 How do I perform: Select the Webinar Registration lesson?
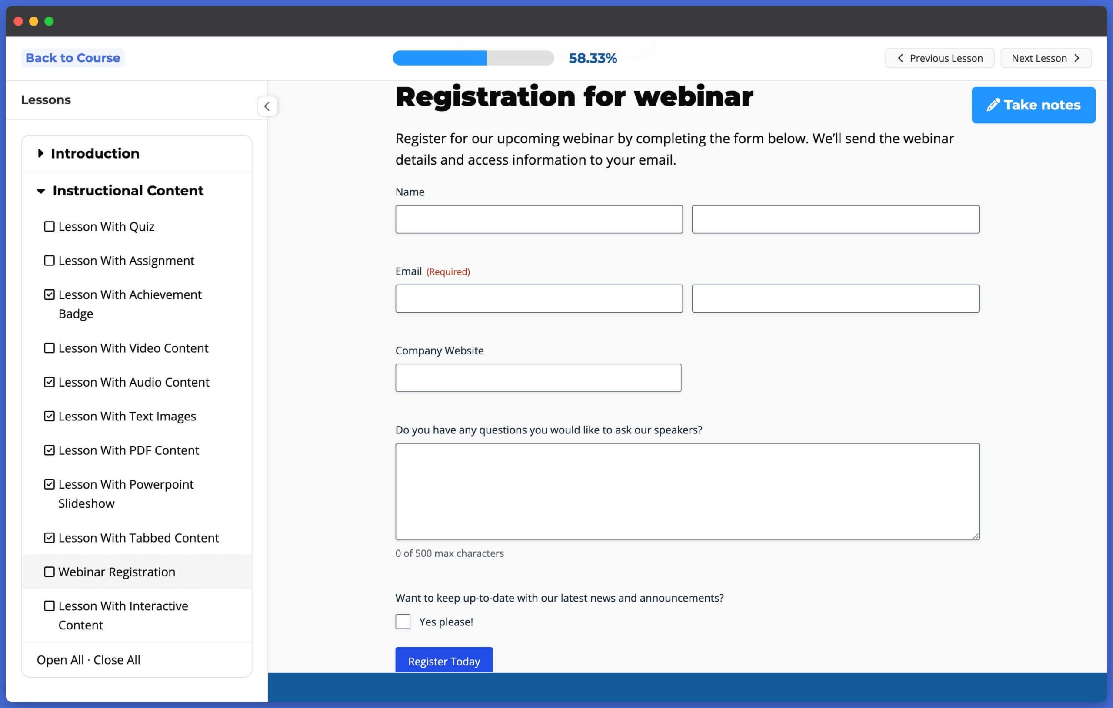[x=117, y=572]
